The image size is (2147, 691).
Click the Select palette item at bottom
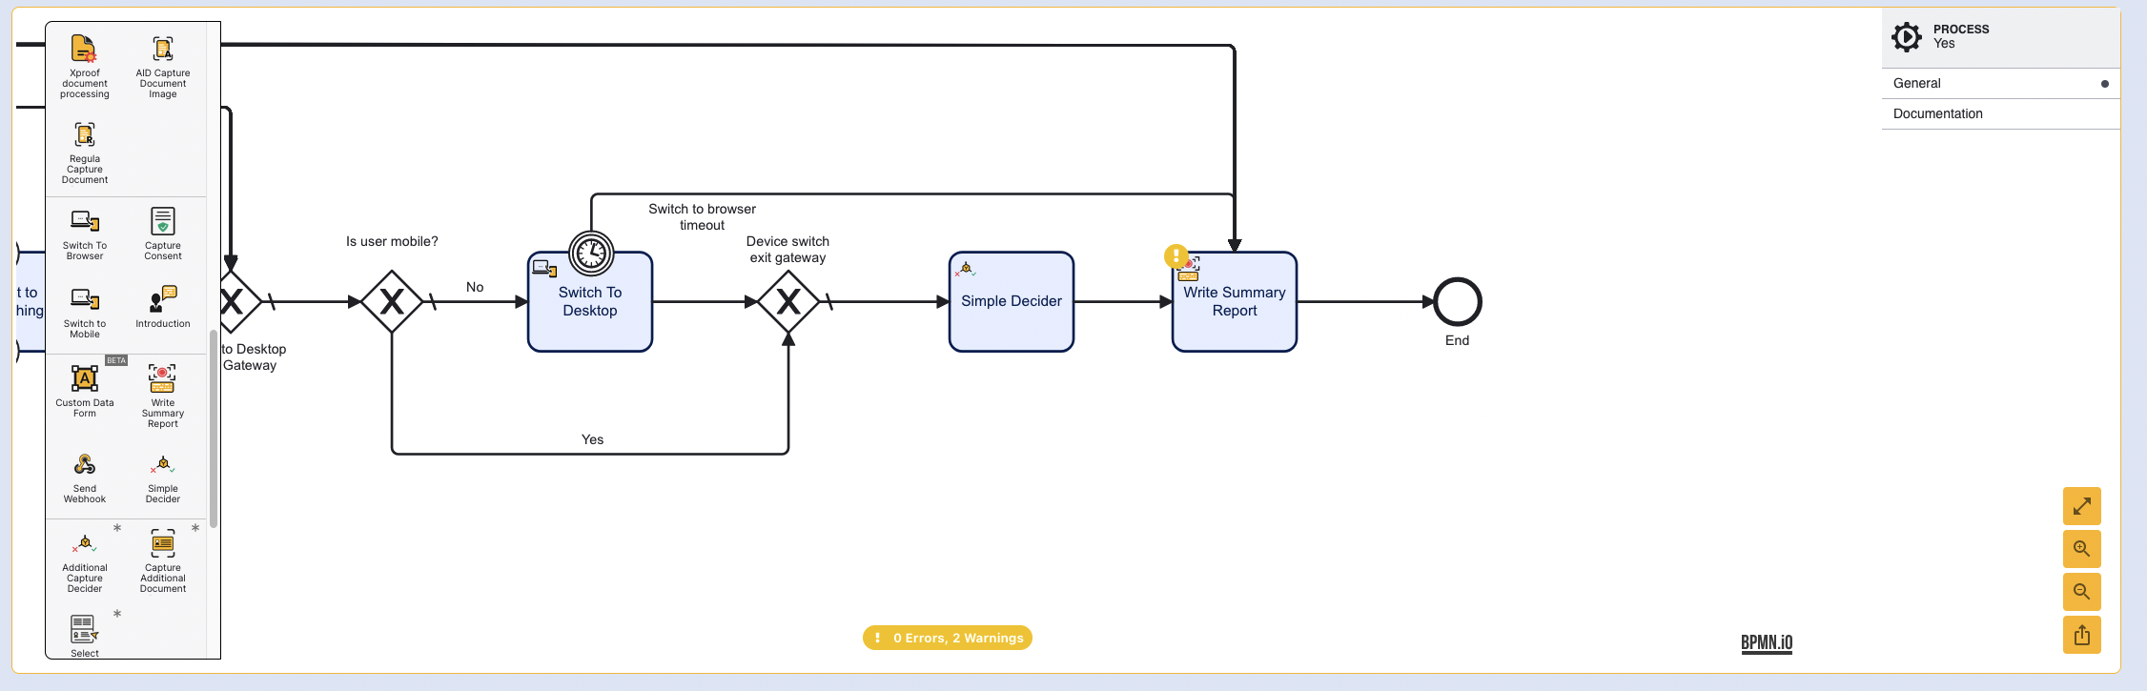tap(85, 636)
